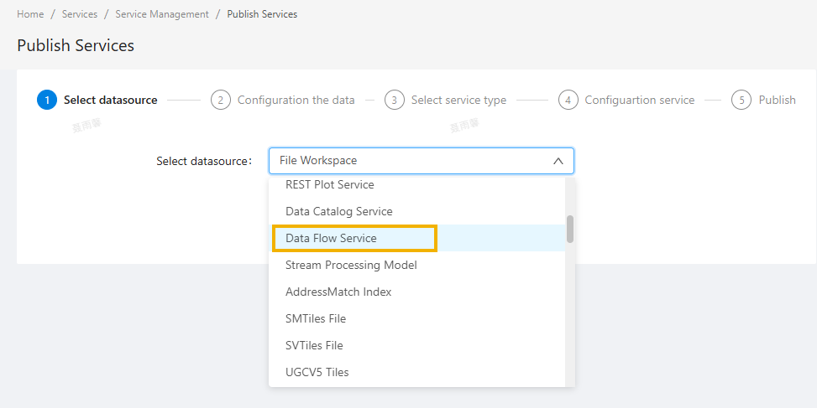Click step 4 circle icon
This screenshot has height=408, width=817.
568,100
